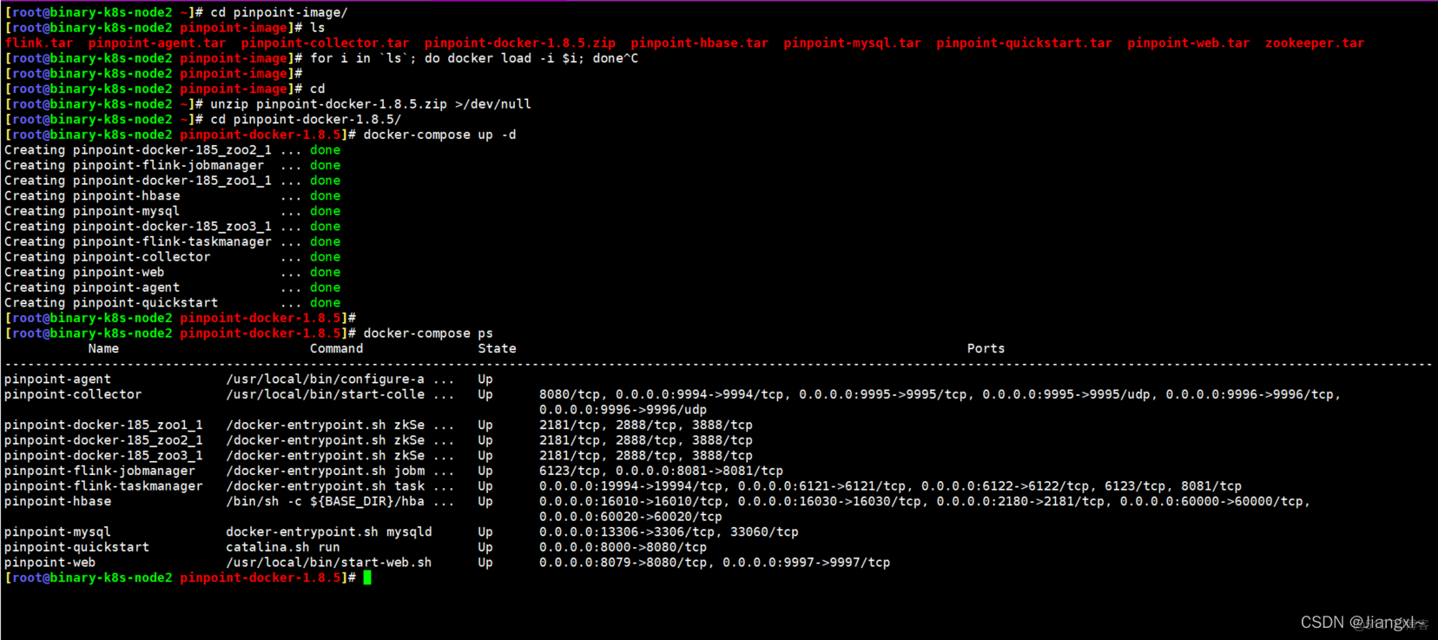The height and width of the screenshot is (640, 1438).
Task: Click 'Creating pinpoint-docker-185_zoo2_1' line
Action: tap(172, 150)
